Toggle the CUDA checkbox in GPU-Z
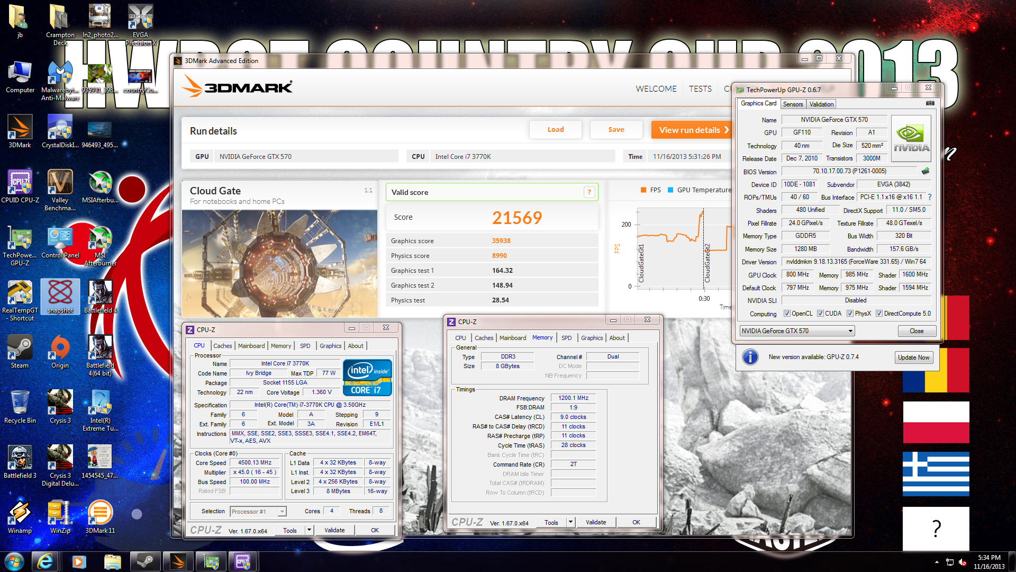1016x572 pixels. coord(820,314)
